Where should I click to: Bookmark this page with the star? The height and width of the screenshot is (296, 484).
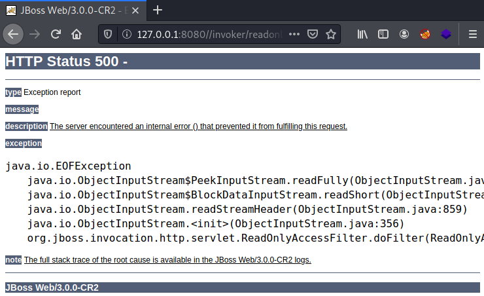(331, 34)
